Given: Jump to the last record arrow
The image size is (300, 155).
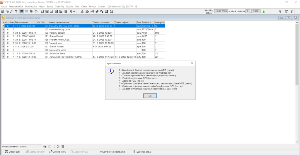Looking at the screenshot, I should point(63,147).
